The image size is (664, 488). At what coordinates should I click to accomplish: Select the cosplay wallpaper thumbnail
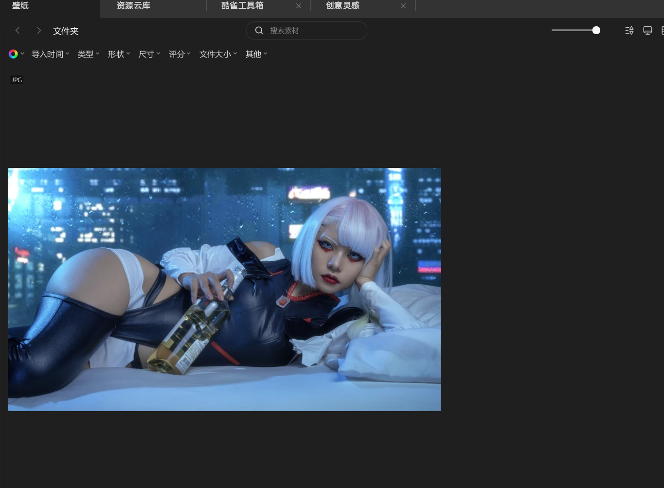coord(225,289)
